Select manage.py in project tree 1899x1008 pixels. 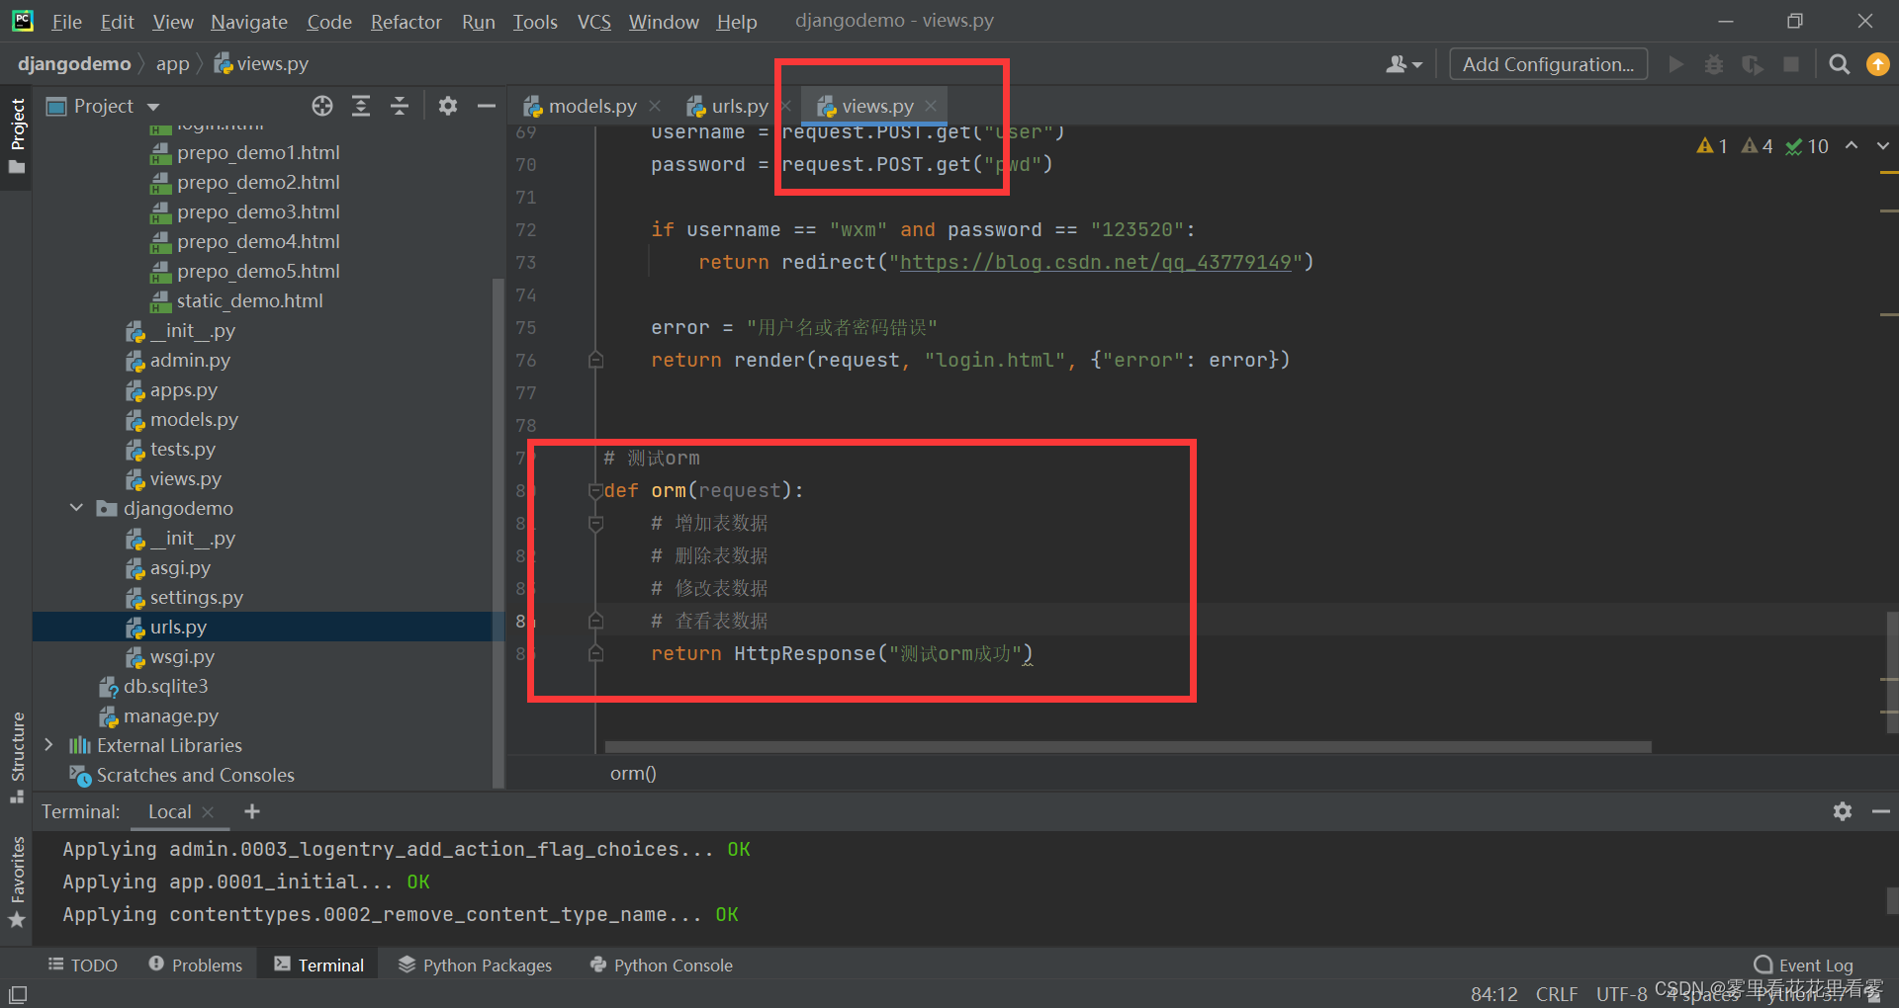tap(170, 715)
